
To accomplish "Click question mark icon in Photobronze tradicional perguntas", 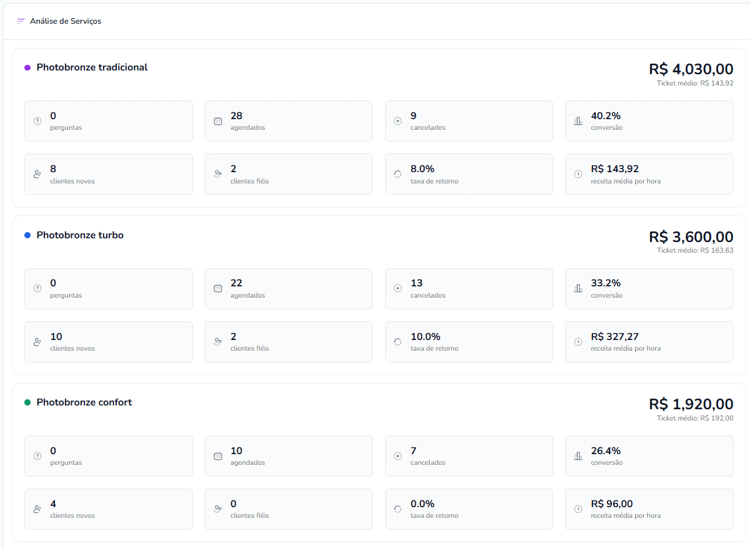I will click(37, 121).
